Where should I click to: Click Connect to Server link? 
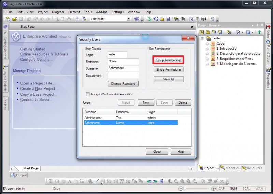[x=36, y=100]
